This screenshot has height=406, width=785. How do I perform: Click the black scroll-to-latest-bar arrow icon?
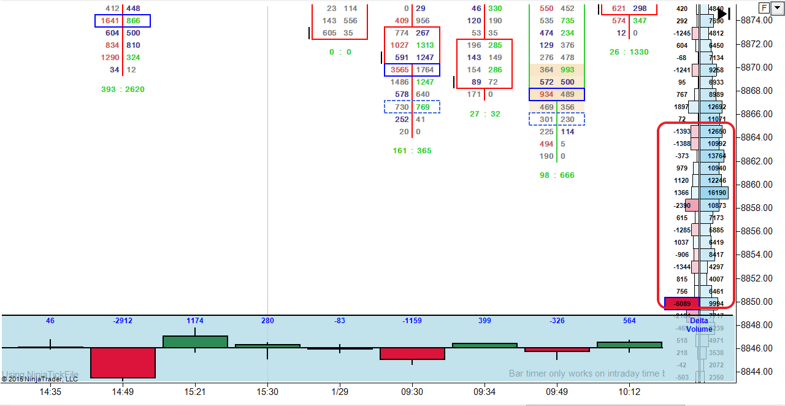tap(724, 13)
